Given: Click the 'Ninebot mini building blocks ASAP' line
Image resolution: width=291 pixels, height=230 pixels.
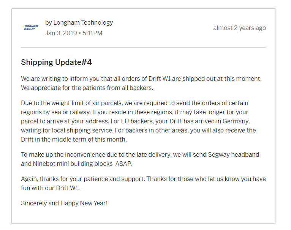Looking at the screenshot, I should tap(76, 164).
